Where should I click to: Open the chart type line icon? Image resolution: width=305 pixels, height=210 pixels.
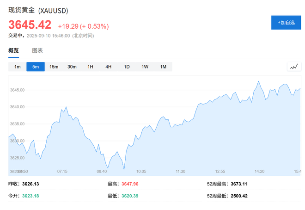(294, 67)
